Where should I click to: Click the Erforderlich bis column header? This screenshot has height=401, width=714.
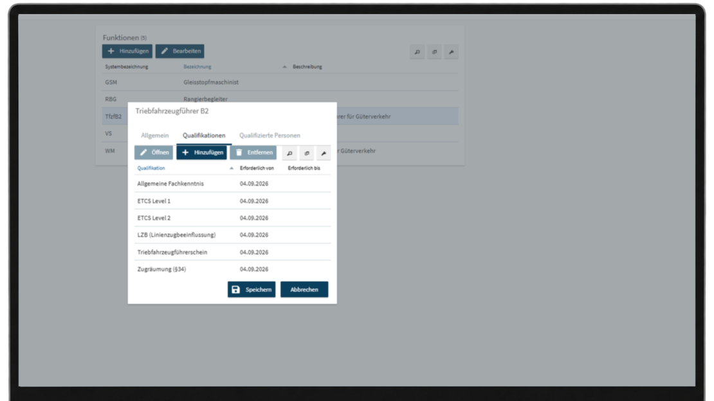[x=304, y=168]
